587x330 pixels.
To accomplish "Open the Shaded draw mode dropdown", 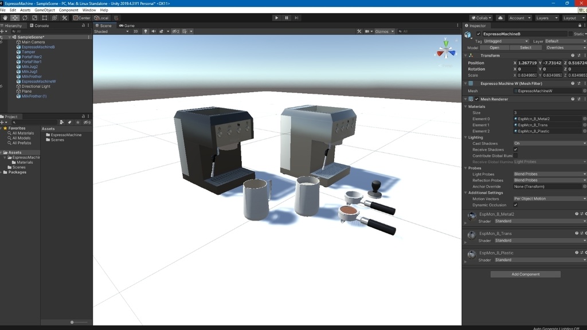I will click(112, 32).
